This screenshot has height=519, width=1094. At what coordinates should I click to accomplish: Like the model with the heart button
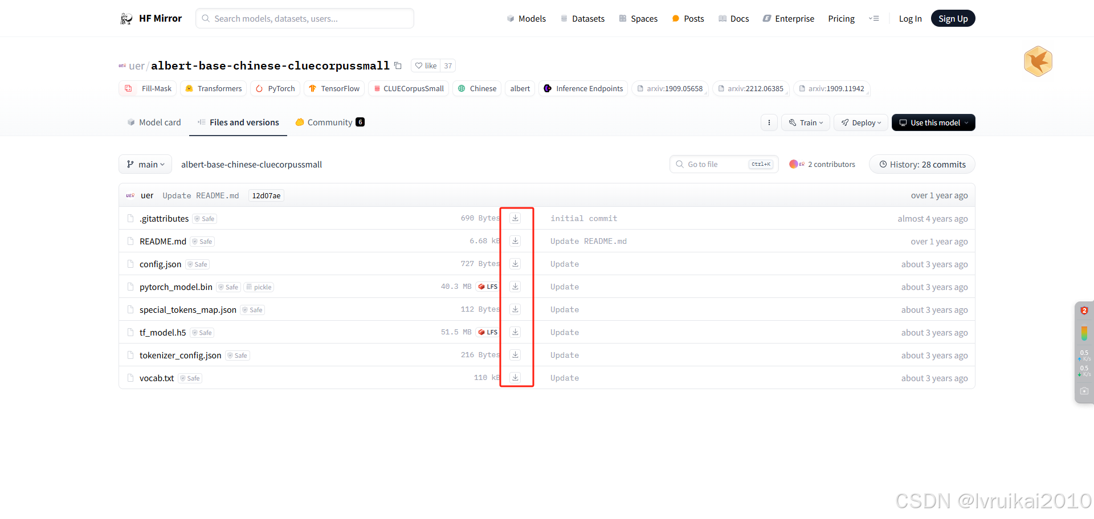click(x=426, y=66)
